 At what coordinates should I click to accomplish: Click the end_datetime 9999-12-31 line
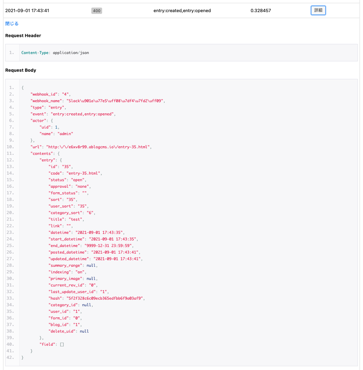tap(92, 246)
